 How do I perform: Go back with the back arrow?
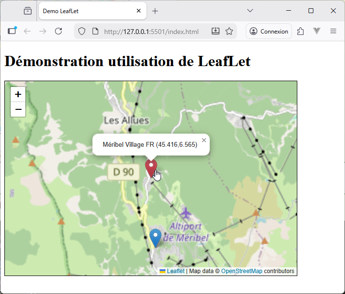click(x=27, y=31)
